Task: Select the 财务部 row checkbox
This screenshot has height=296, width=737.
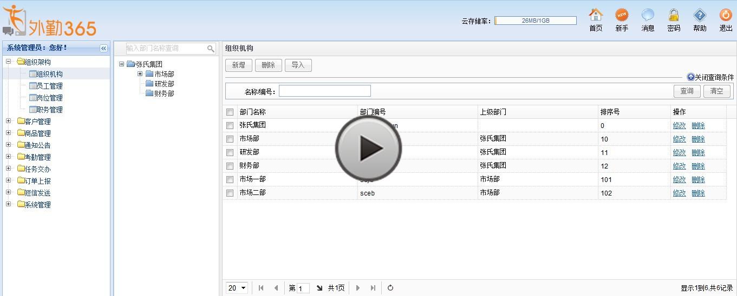Action: 230,166
